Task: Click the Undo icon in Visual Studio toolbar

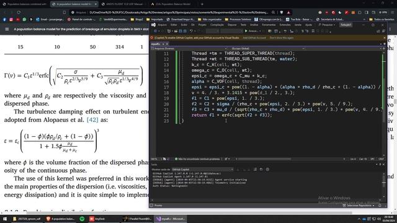Action: click(x=192, y=31)
